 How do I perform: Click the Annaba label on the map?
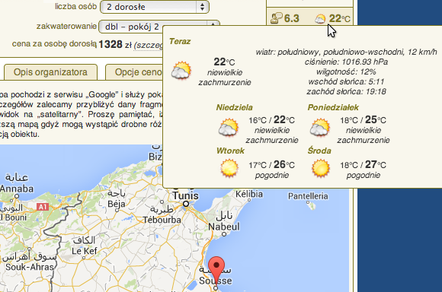[17, 189]
